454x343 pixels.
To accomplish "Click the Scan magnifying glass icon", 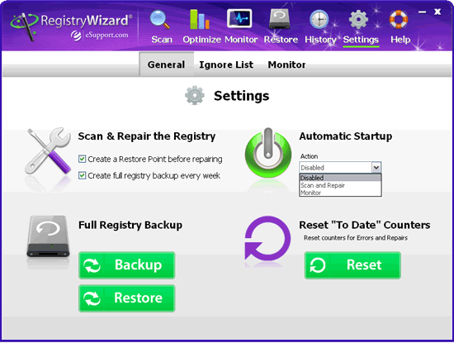I will click(x=160, y=20).
